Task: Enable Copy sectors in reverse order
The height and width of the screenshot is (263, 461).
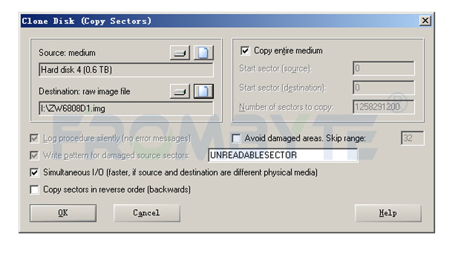Action: click(34, 190)
